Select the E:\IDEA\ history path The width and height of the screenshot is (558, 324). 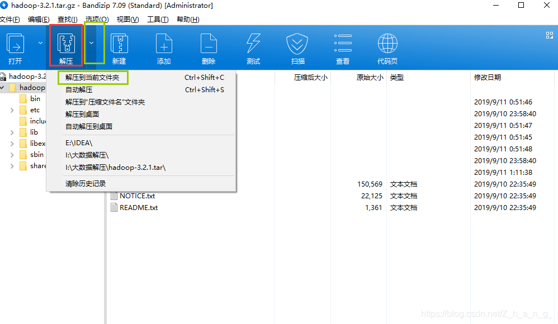coord(141,143)
